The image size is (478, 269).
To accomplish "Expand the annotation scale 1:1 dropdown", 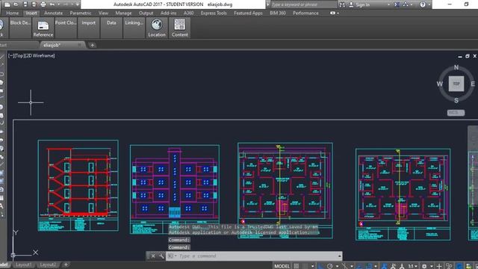I will click(417, 266).
